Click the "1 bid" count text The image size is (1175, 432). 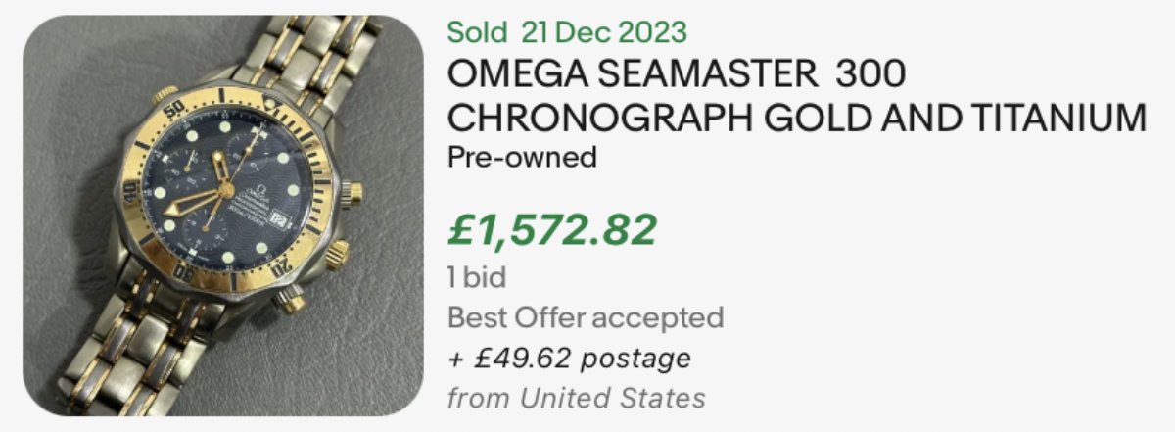(477, 278)
